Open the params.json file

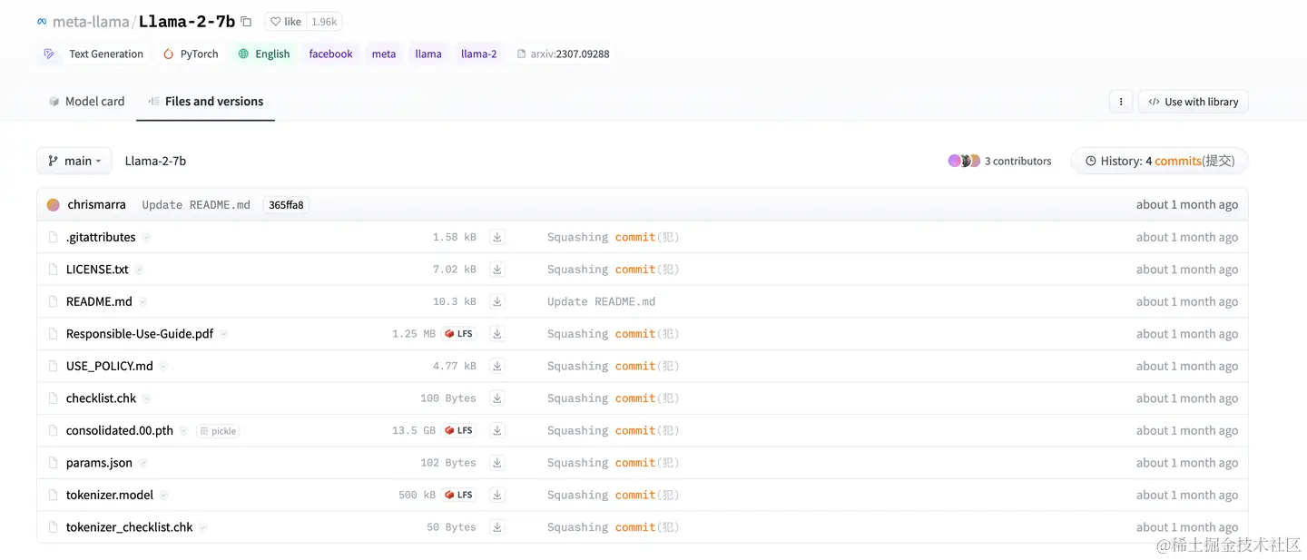pos(99,463)
